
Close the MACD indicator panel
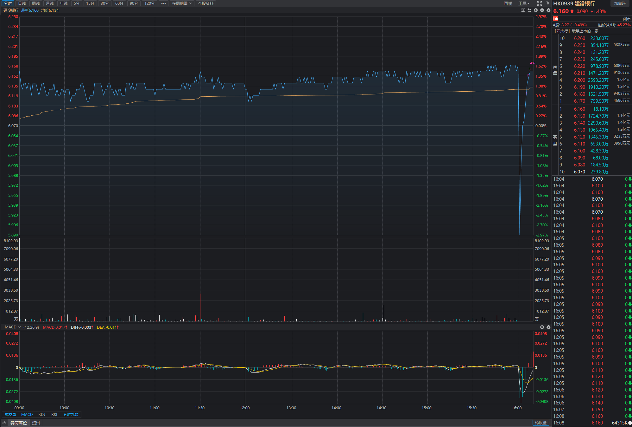tap(542, 327)
